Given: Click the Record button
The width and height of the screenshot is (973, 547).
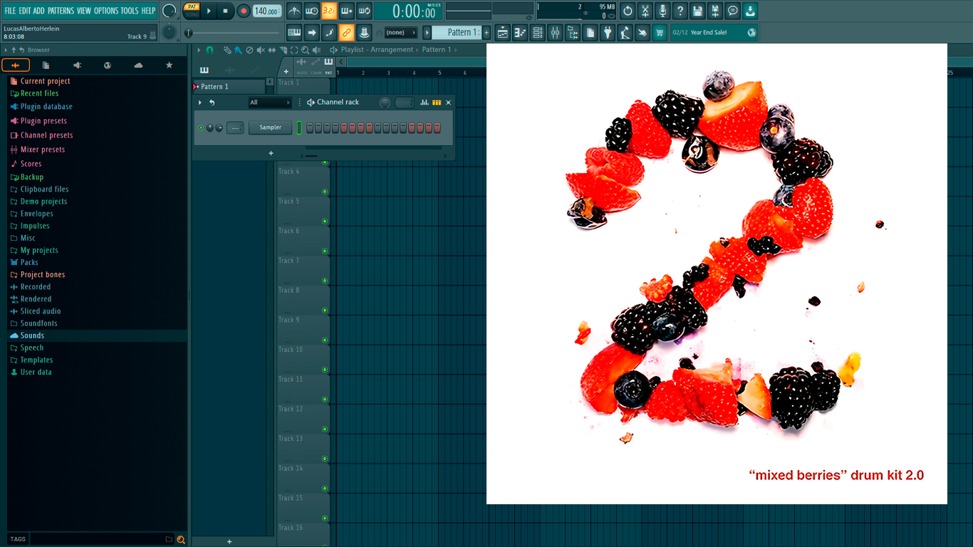Looking at the screenshot, I should 244,11.
